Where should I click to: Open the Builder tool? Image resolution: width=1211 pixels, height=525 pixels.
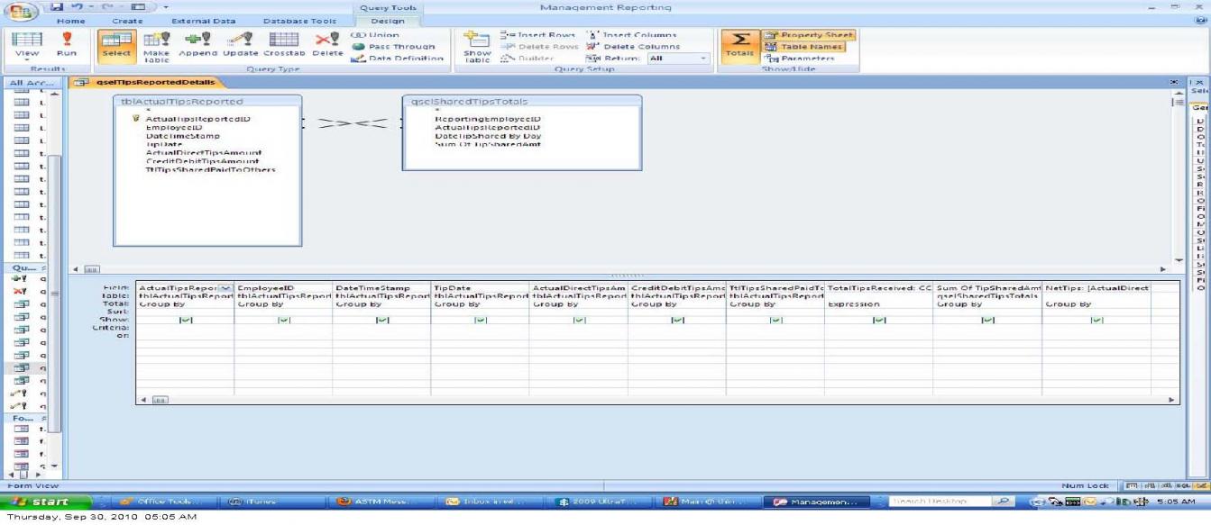coord(528,59)
